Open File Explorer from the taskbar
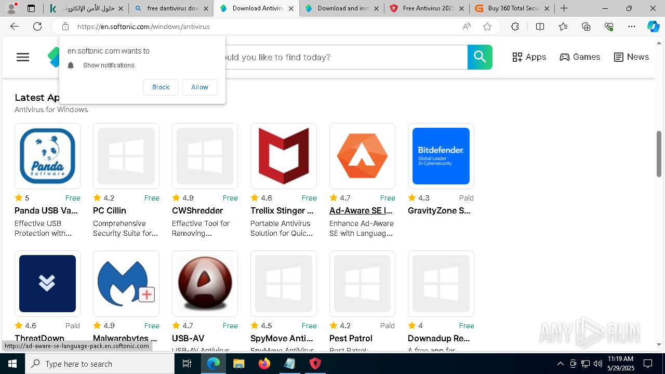This screenshot has height=374, width=665. click(239, 364)
